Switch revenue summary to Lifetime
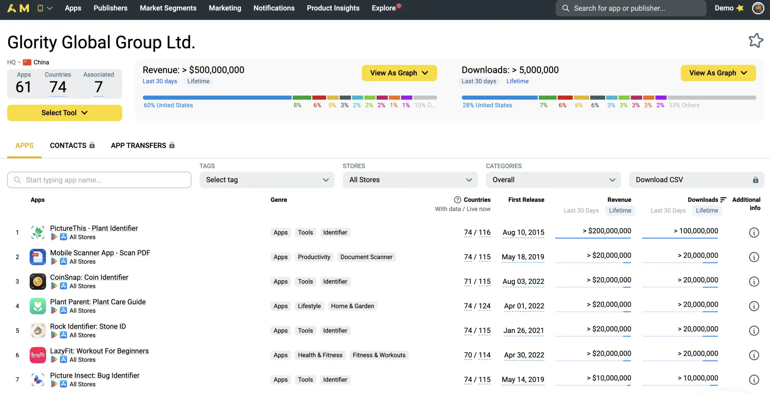The image size is (770, 394). [199, 81]
